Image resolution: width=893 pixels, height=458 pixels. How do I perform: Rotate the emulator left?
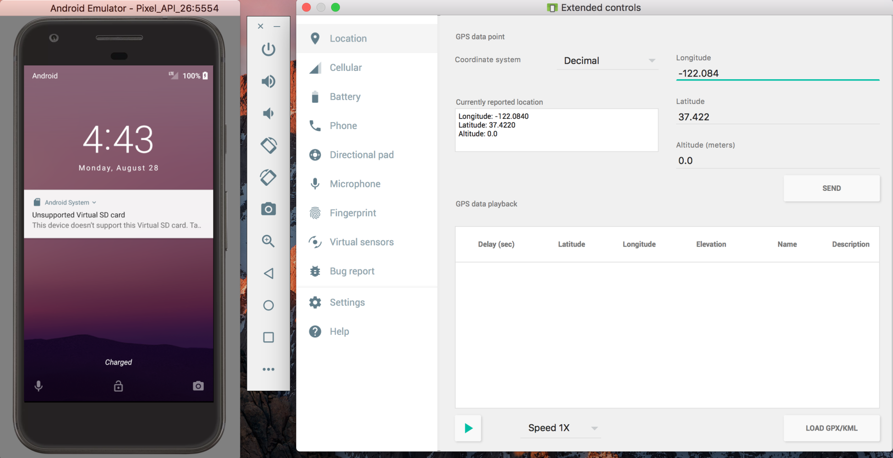click(x=268, y=145)
